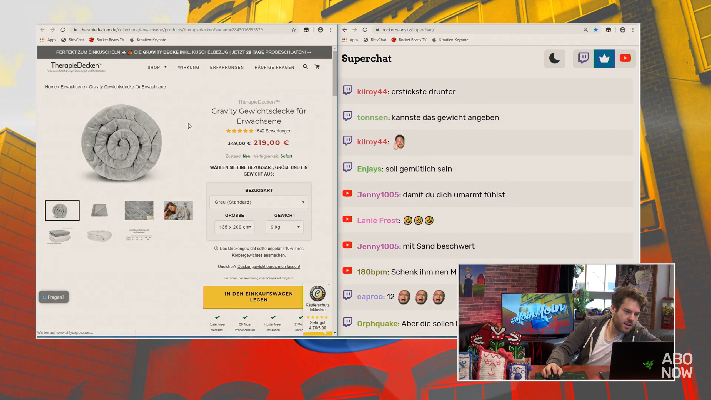Open the Grösse 135 x 200 cm dropdown
Screen dimensions: 711x400
click(x=234, y=227)
